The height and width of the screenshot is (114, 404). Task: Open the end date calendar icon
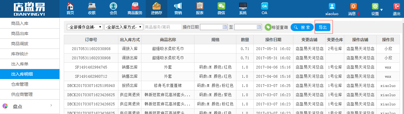[259, 27]
